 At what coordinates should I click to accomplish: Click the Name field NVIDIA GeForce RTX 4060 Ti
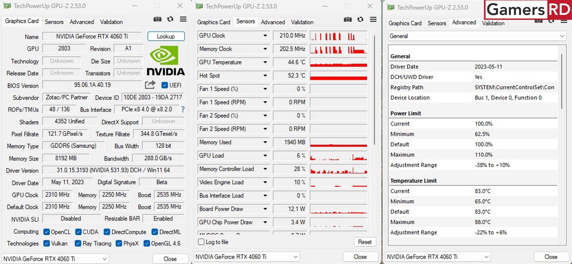point(92,36)
